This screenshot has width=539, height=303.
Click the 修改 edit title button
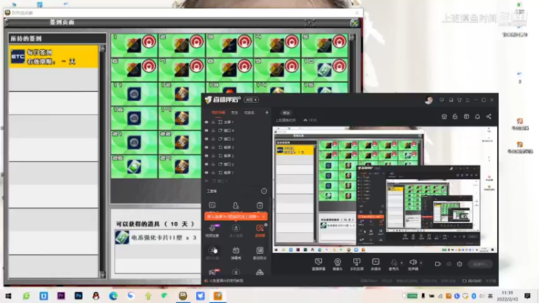286,112
